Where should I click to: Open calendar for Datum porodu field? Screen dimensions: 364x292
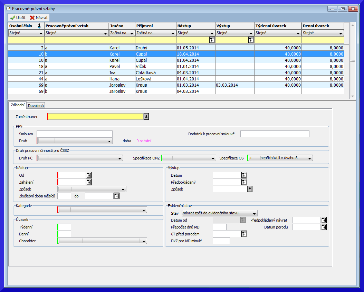coord(324,227)
